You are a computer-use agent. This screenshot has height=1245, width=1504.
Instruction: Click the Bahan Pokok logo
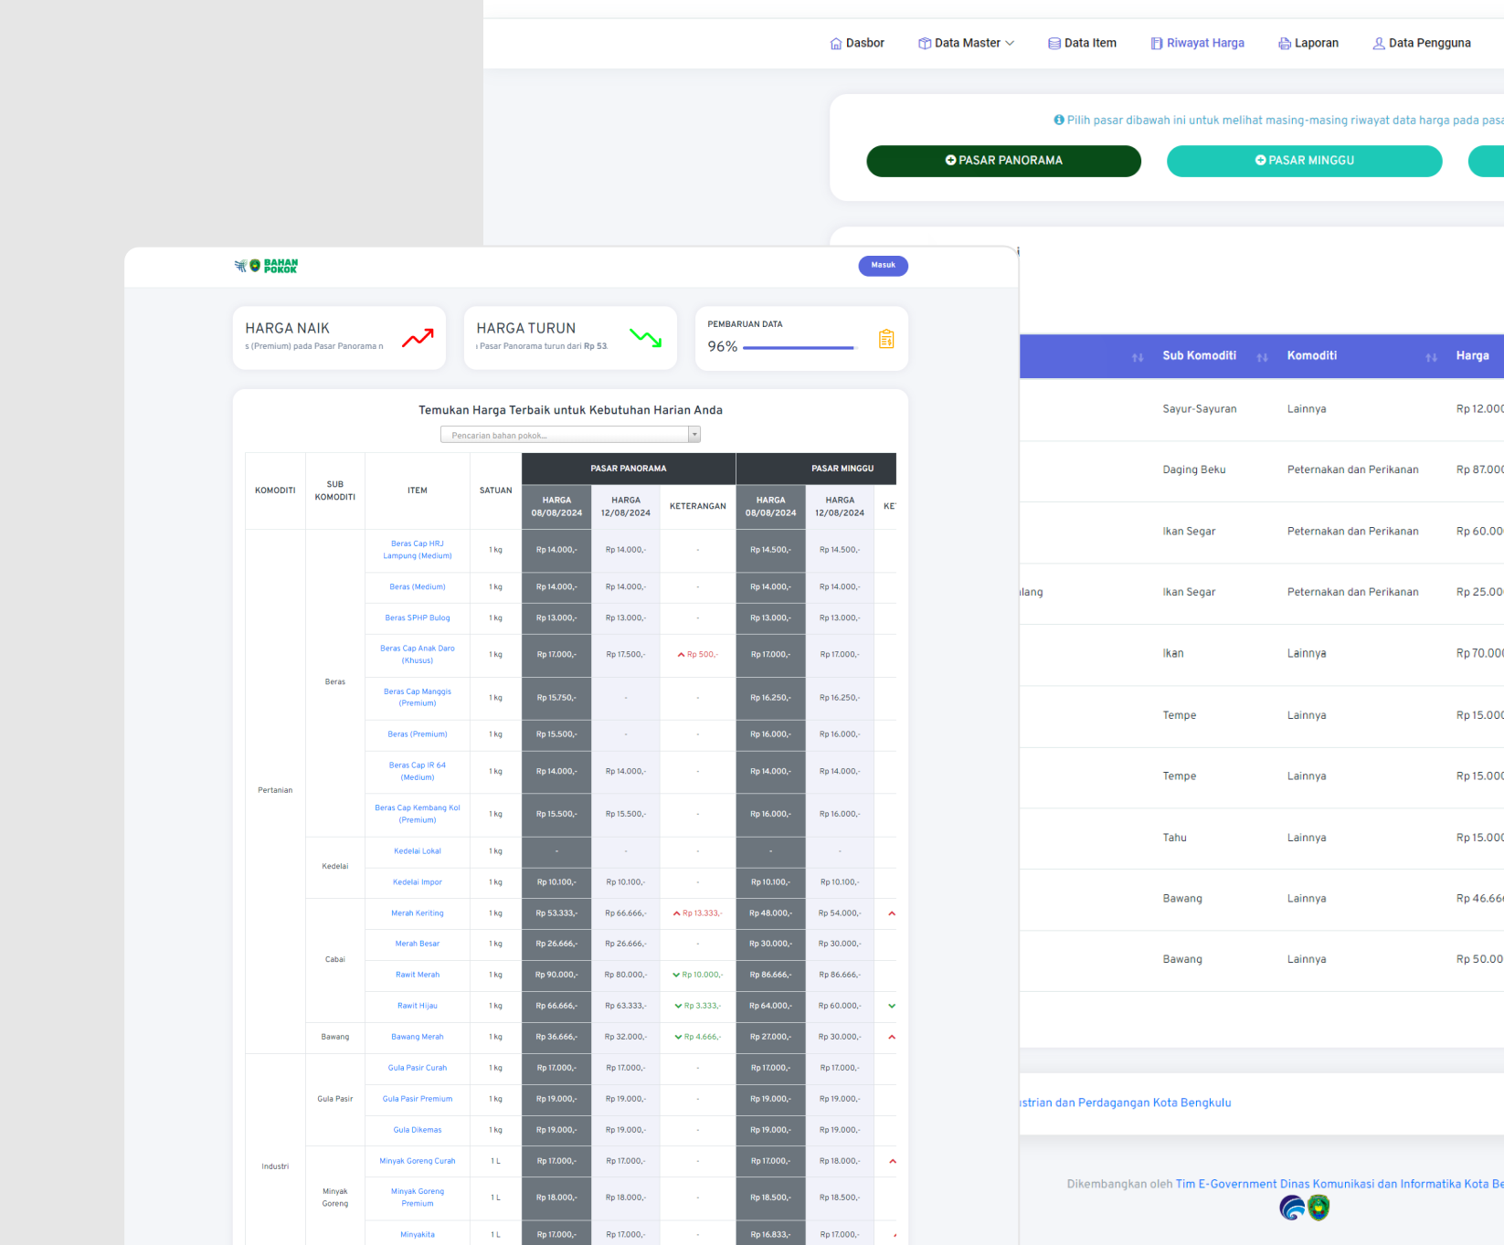pos(266,266)
